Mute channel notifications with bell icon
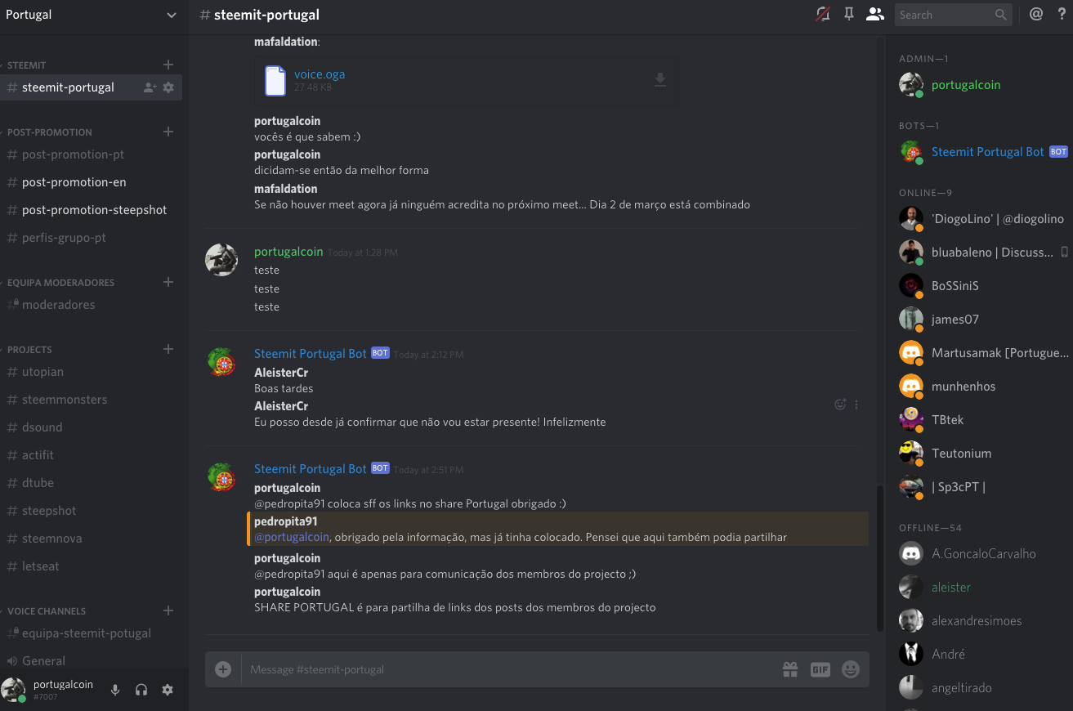1073x711 pixels. [823, 15]
